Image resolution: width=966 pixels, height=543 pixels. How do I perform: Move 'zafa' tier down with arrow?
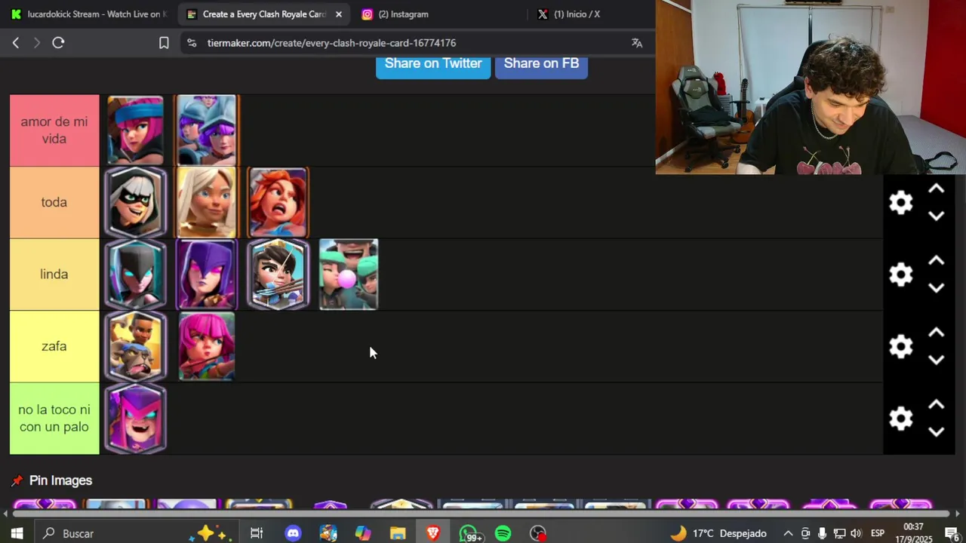pyautogui.click(x=937, y=360)
